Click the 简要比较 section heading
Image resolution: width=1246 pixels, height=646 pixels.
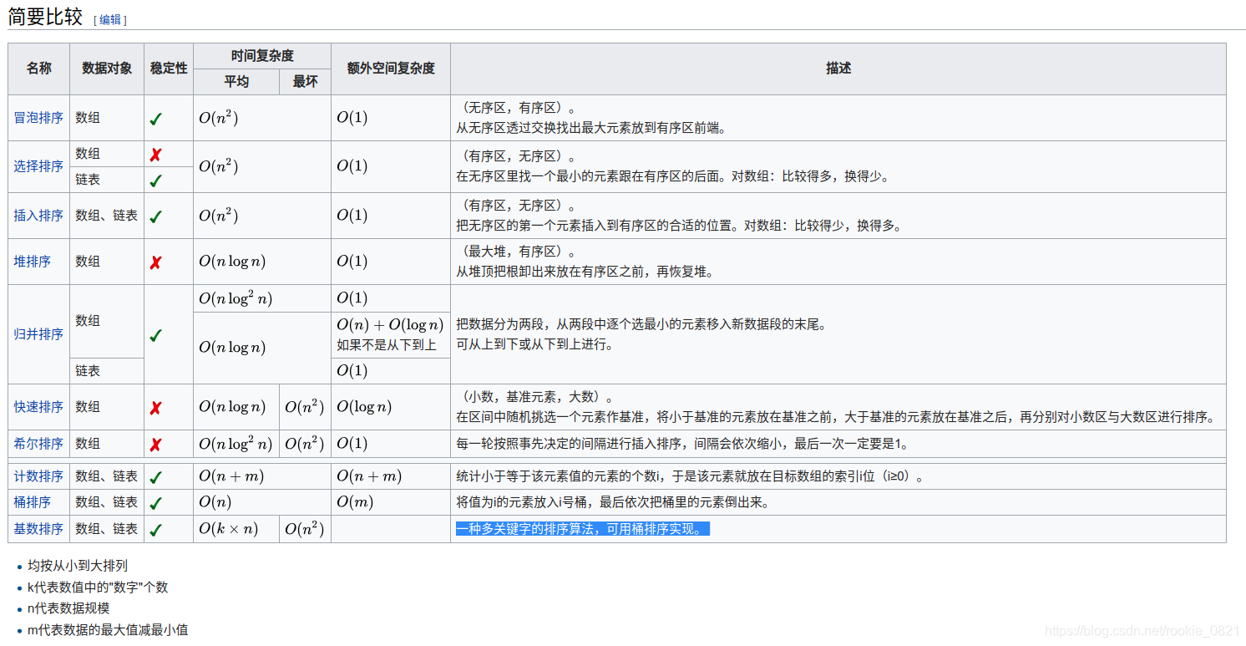coord(45,16)
